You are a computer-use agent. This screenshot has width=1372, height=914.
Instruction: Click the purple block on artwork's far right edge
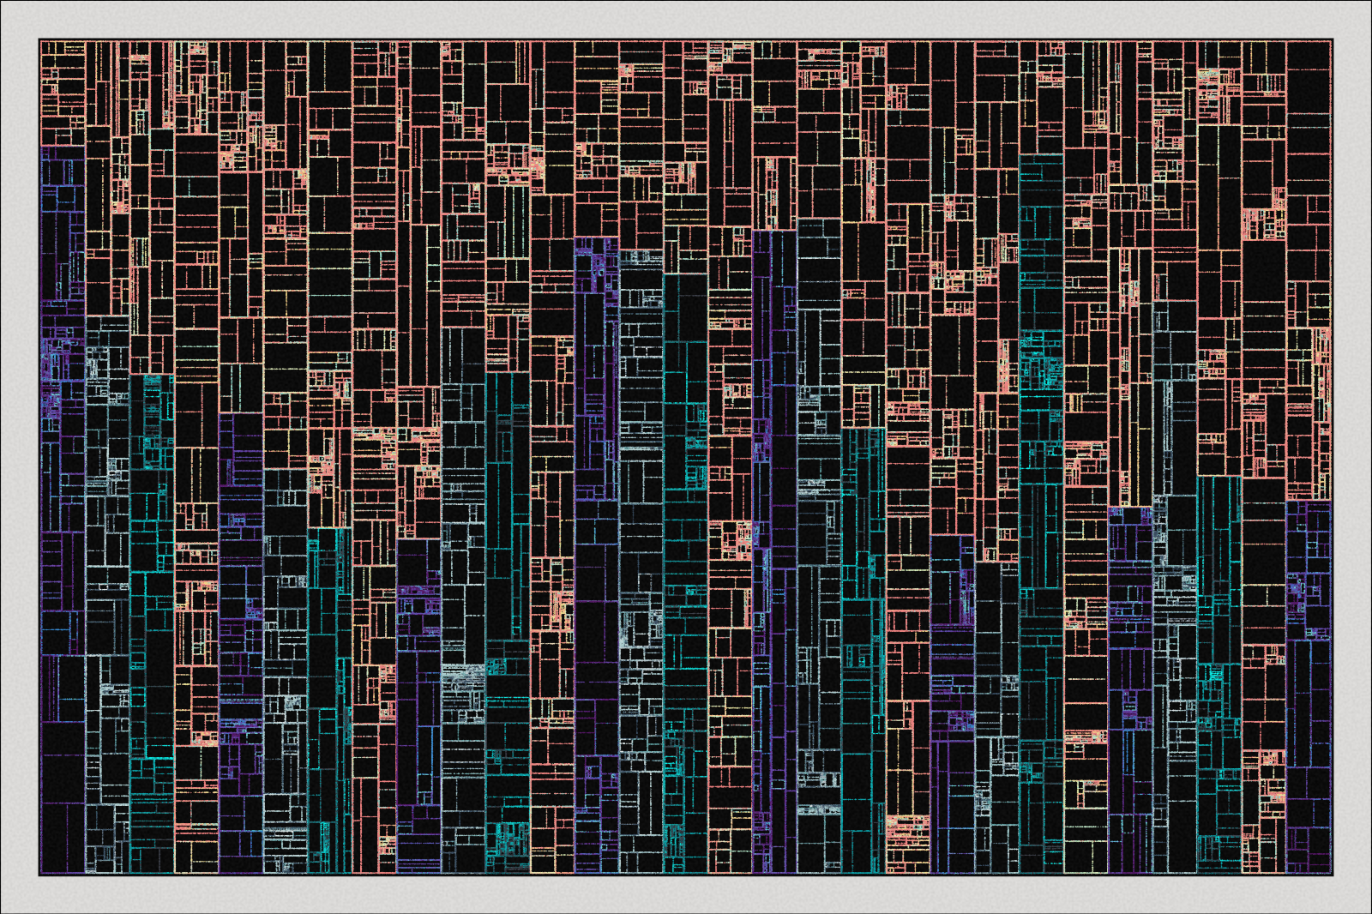1309,686
